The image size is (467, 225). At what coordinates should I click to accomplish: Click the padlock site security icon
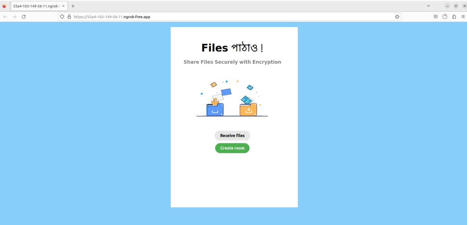point(69,17)
